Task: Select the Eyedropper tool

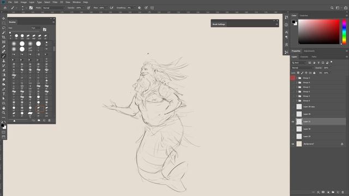Action: tap(4, 47)
